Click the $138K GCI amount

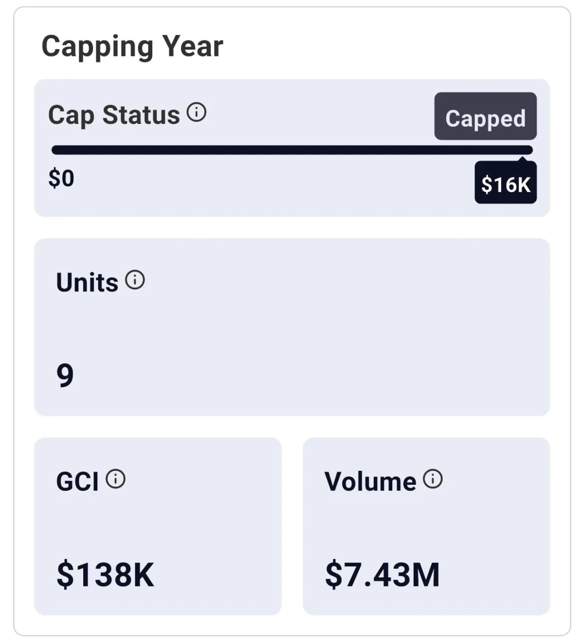point(105,574)
